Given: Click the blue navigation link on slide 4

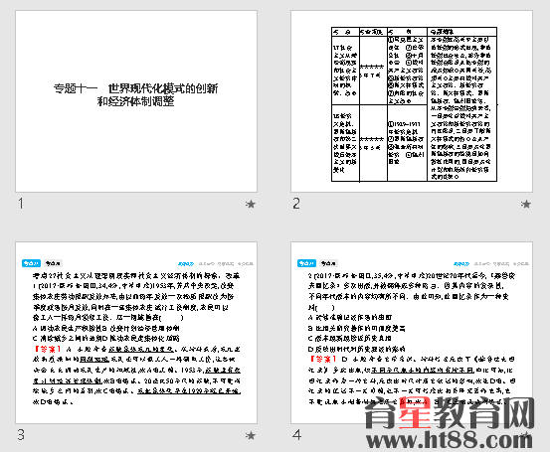Looking at the screenshot, I should tap(461, 264).
